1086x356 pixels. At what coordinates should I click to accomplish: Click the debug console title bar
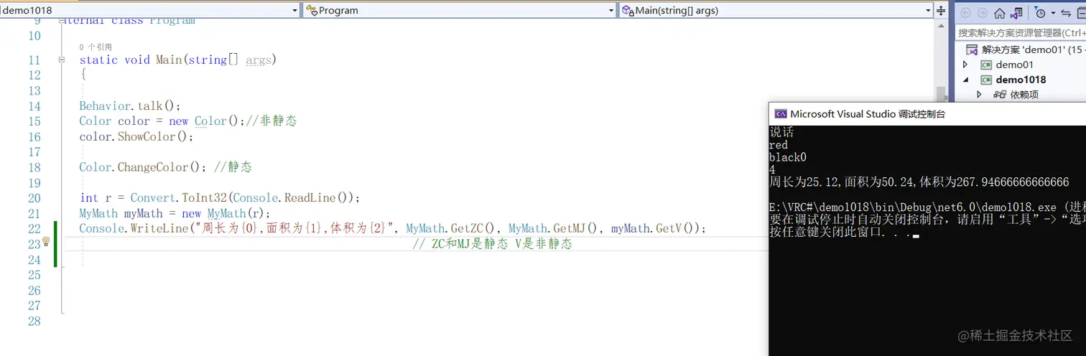click(x=927, y=113)
